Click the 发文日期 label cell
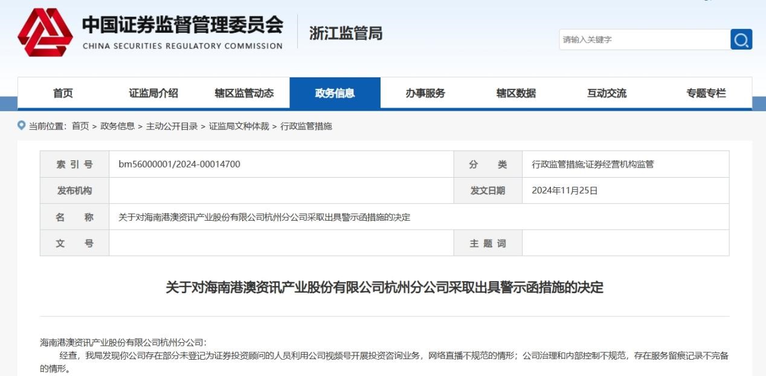 click(x=488, y=190)
